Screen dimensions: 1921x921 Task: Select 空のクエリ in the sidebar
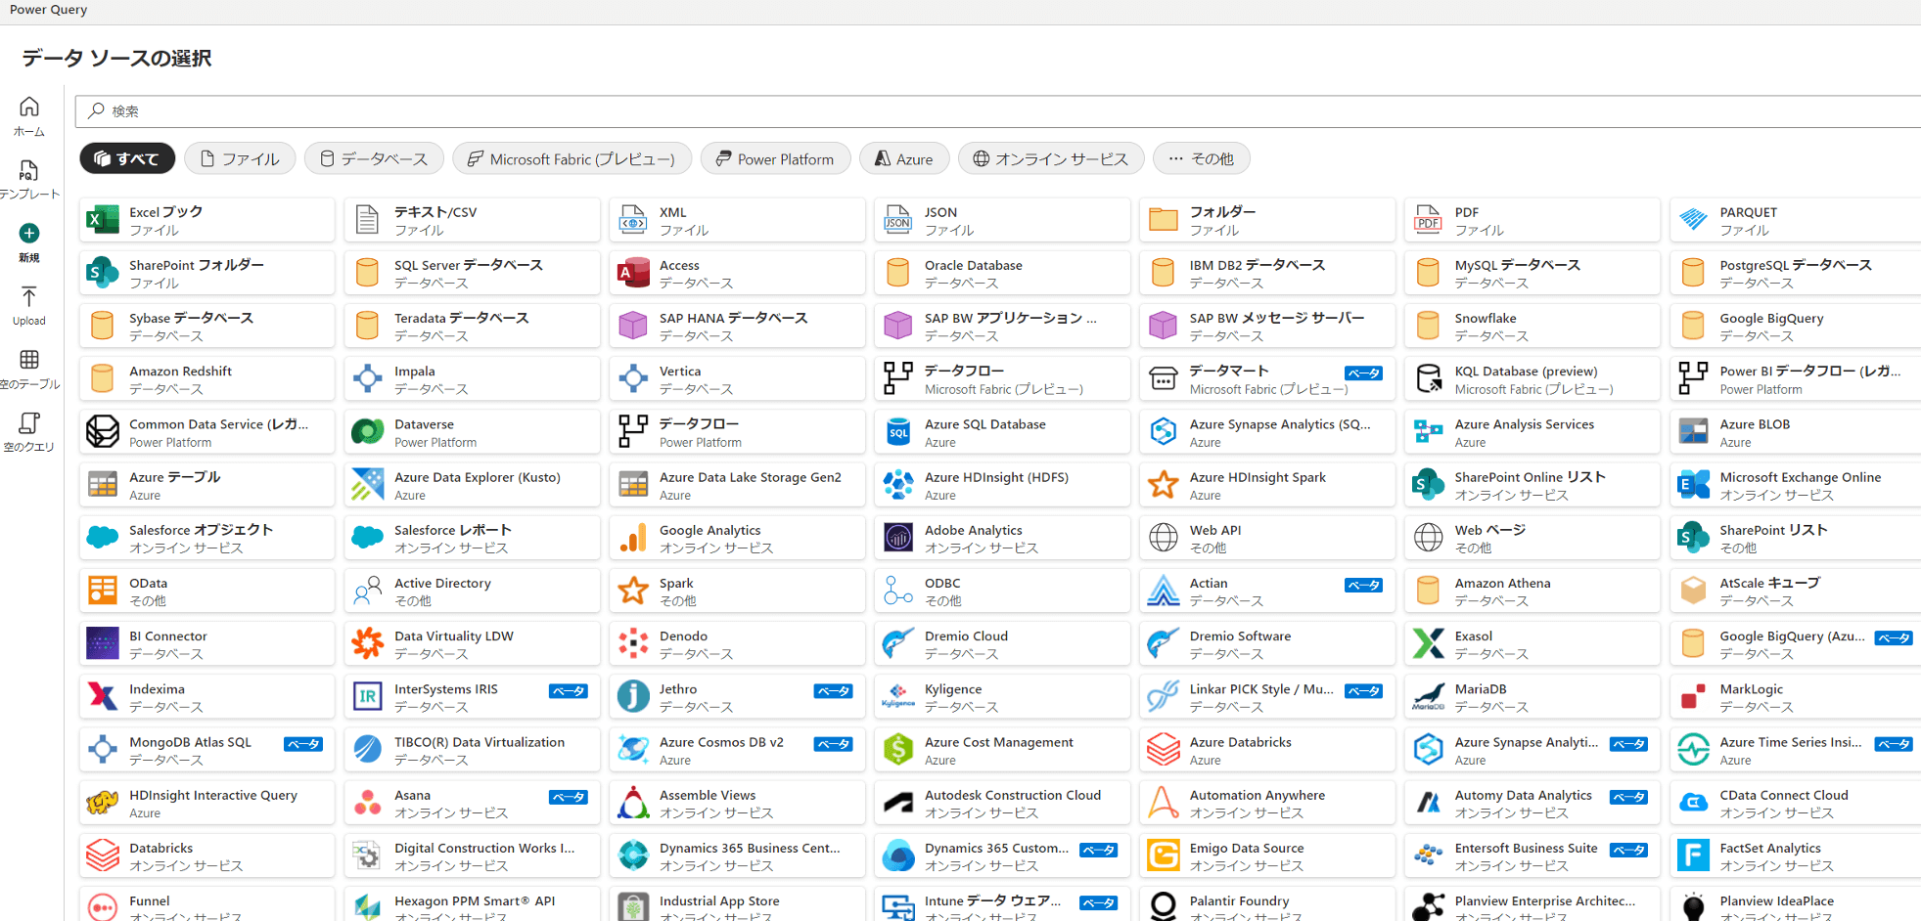[29, 433]
